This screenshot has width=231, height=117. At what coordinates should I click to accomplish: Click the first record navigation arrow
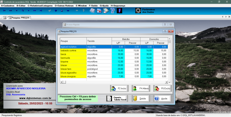4,10
